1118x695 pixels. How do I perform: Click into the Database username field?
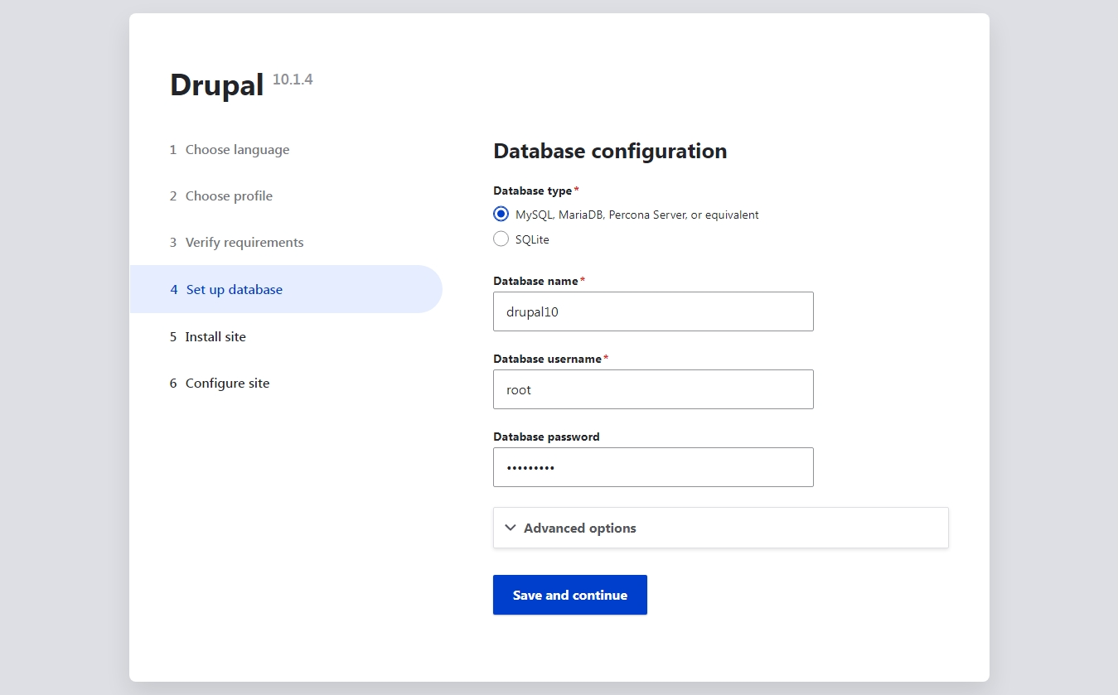653,389
